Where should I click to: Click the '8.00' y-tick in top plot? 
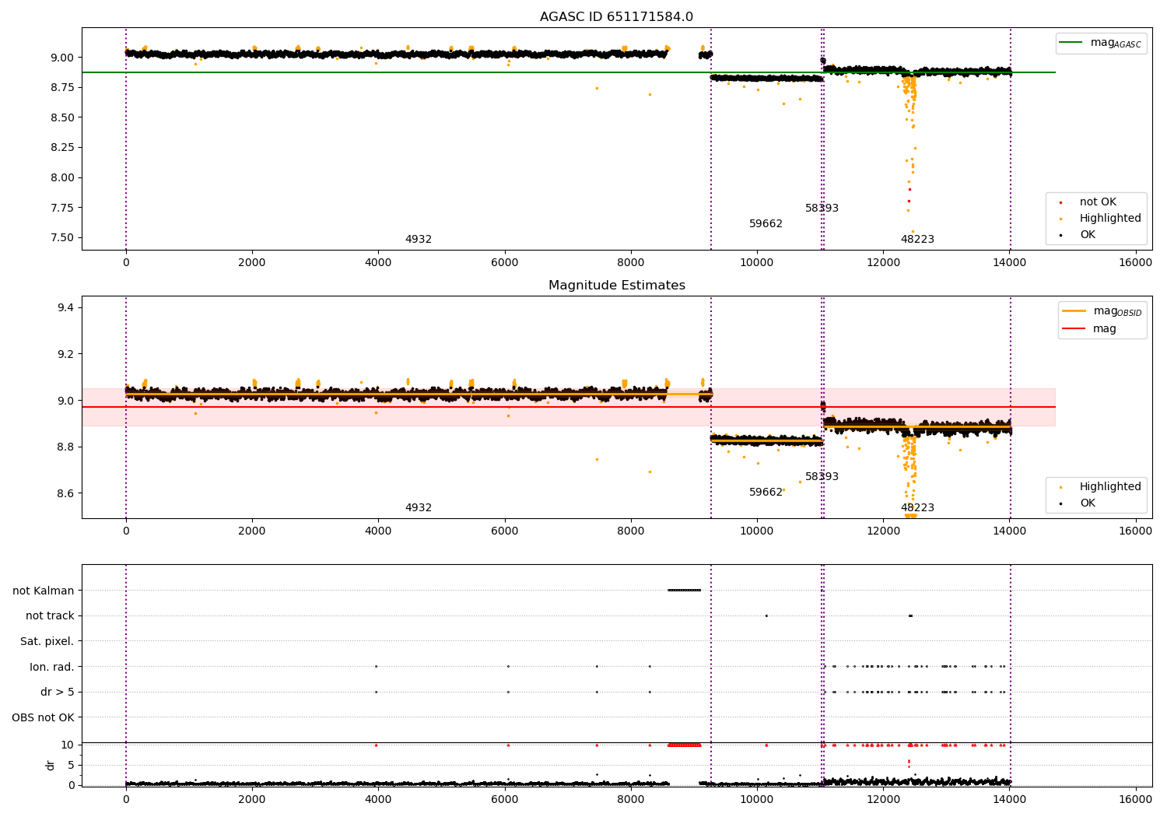(64, 177)
